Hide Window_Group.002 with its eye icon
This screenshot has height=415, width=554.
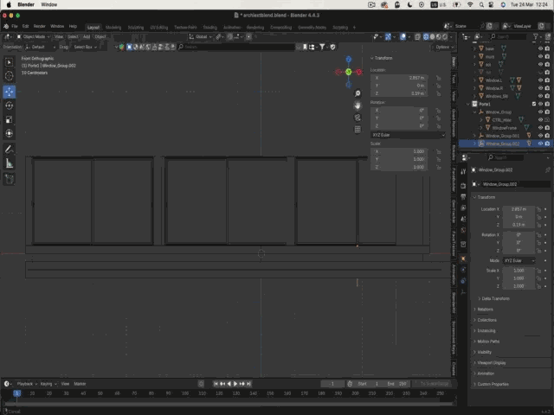[x=540, y=144]
